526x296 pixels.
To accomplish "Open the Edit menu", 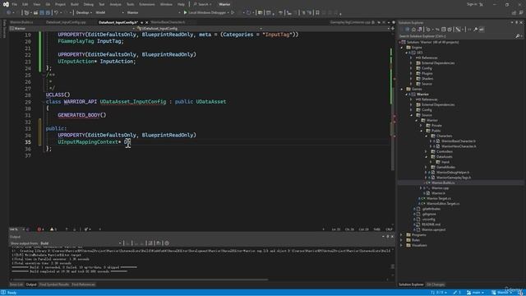I will pyautogui.click(x=25, y=4).
